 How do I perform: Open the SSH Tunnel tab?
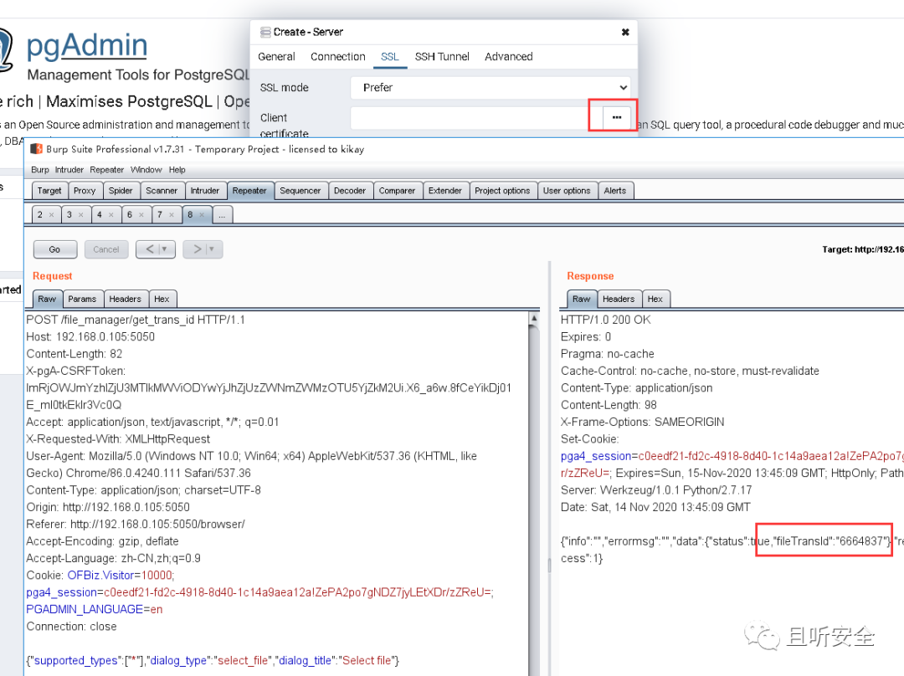coord(442,57)
